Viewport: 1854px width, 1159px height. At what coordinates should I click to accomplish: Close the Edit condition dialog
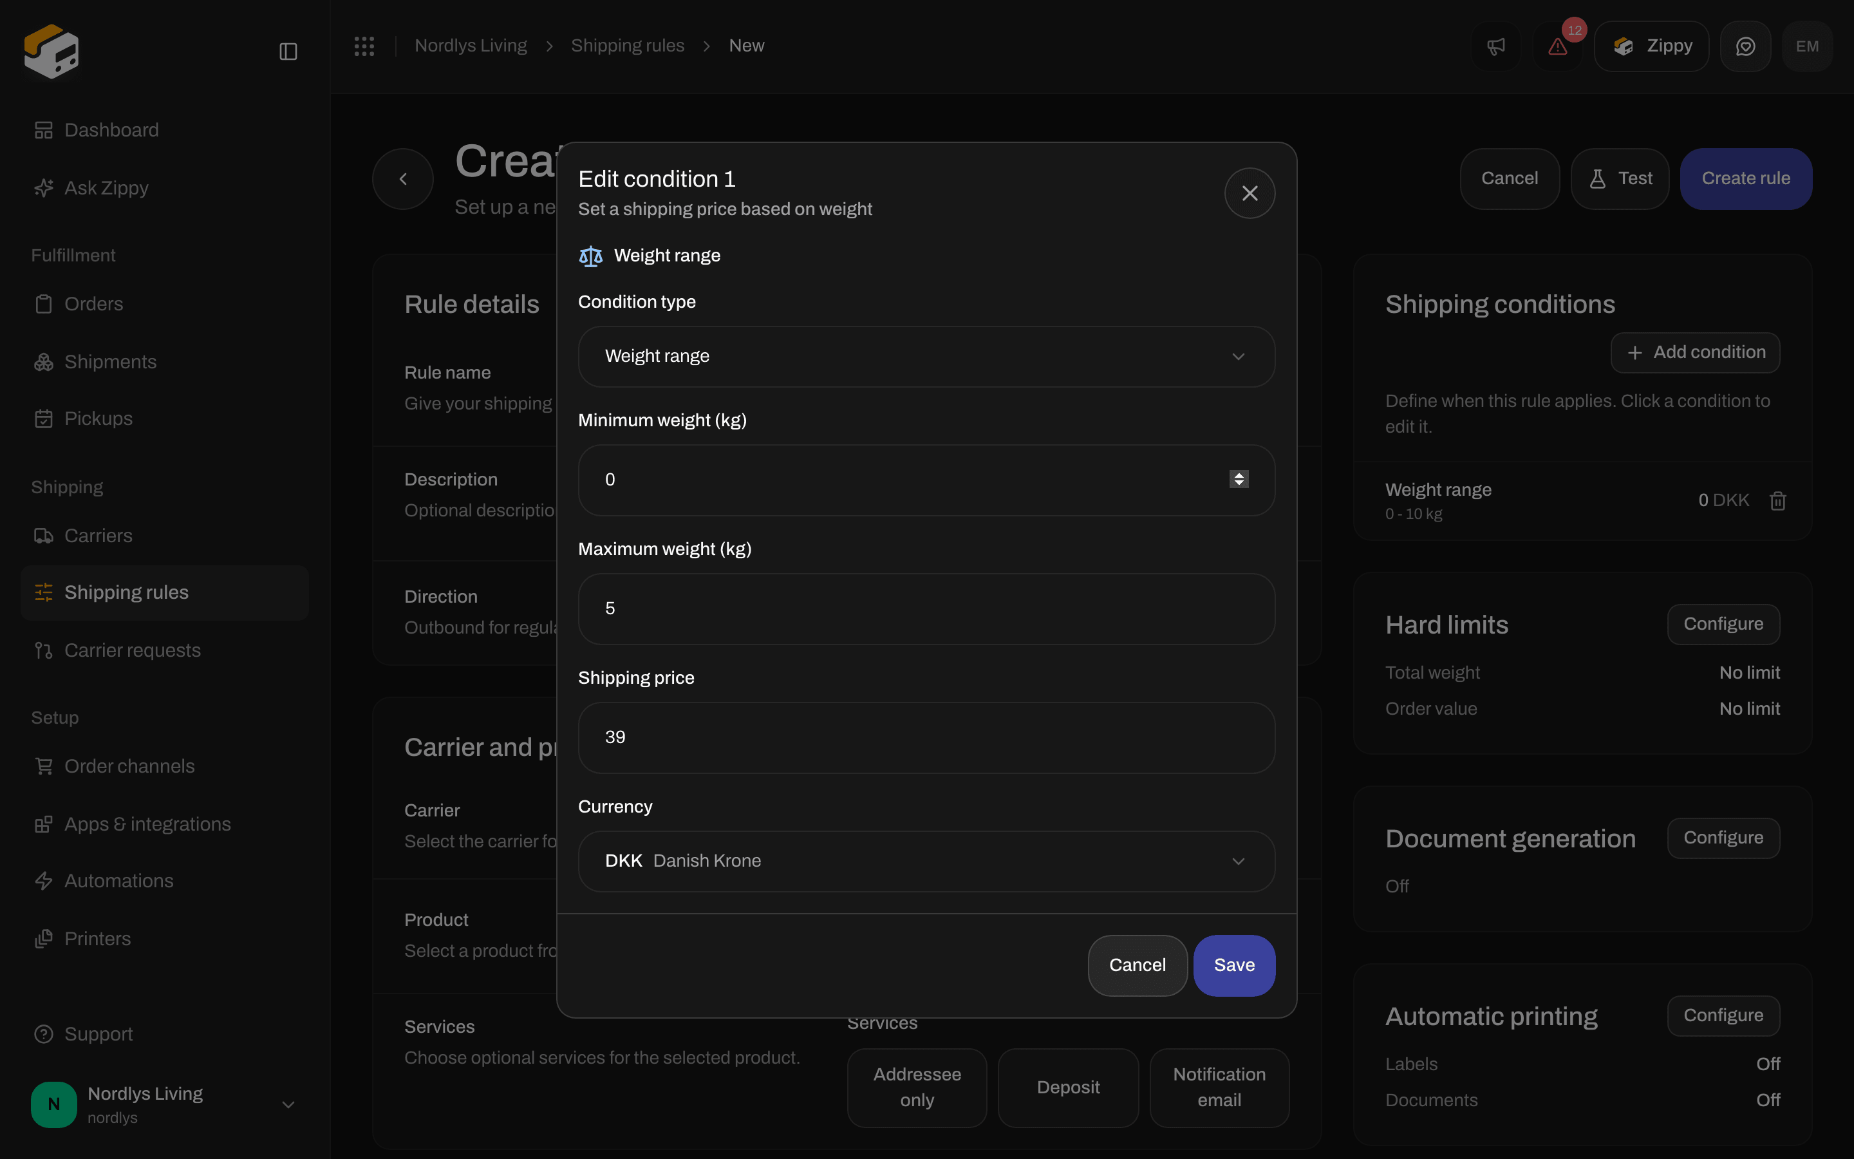(x=1250, y=193)
